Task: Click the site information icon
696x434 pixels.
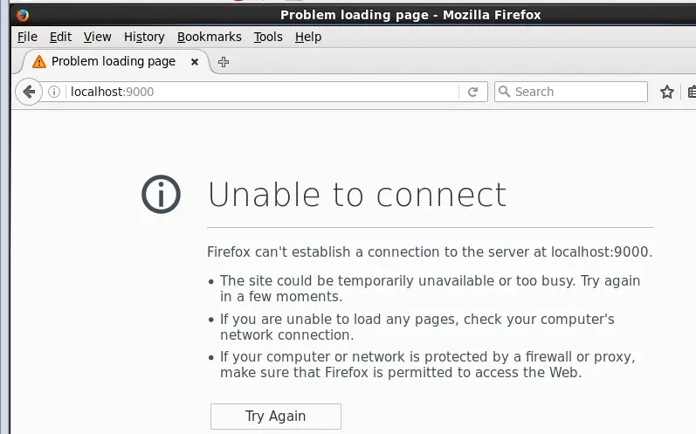Action: (x=54, y=92)
